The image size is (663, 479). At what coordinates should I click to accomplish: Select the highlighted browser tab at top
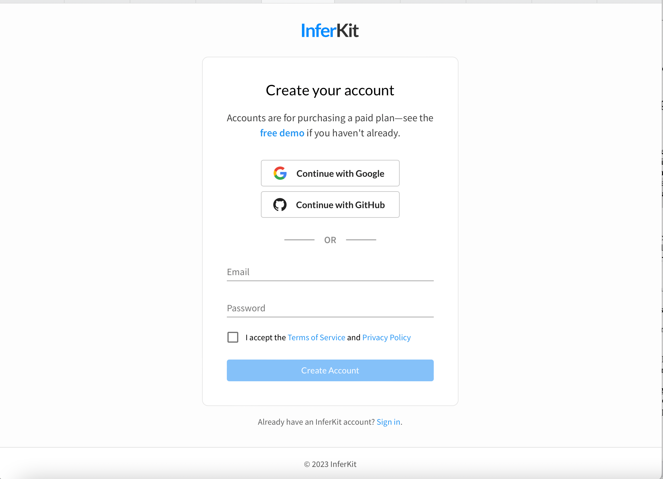(298, 2)
